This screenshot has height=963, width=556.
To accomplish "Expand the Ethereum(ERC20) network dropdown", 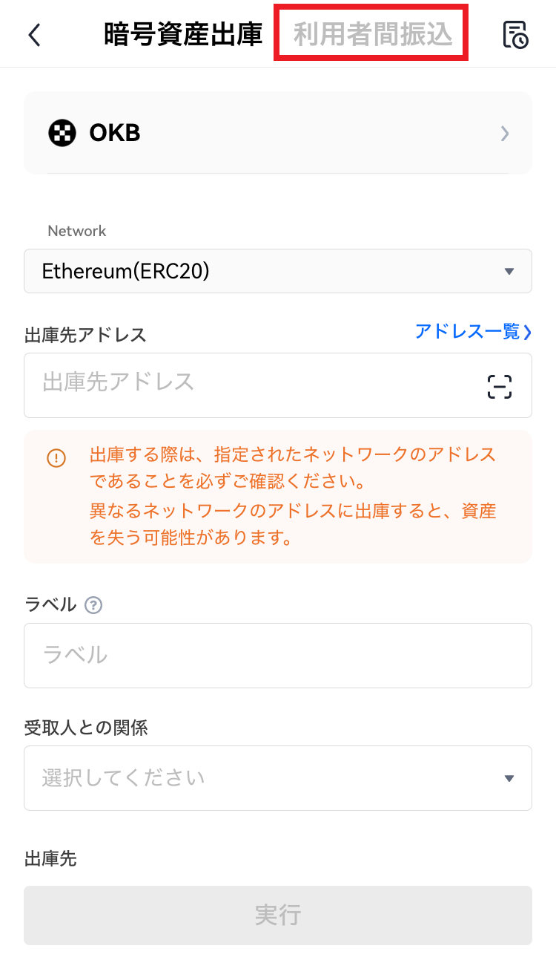I will pyautogui.click(x=278, y=271).
